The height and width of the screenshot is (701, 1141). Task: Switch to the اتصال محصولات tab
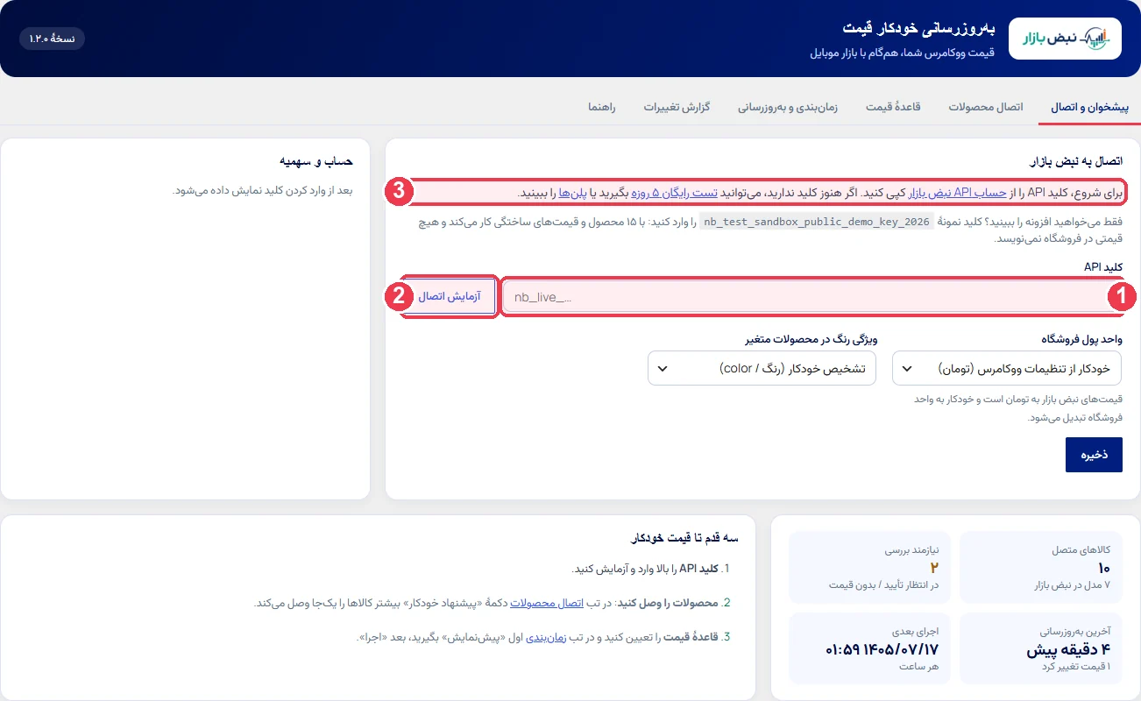pyautogui.click(x=986, y=107)
